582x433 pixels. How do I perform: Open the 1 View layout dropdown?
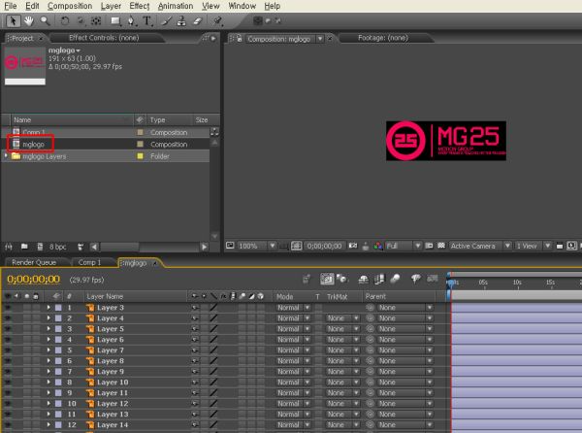533,246
